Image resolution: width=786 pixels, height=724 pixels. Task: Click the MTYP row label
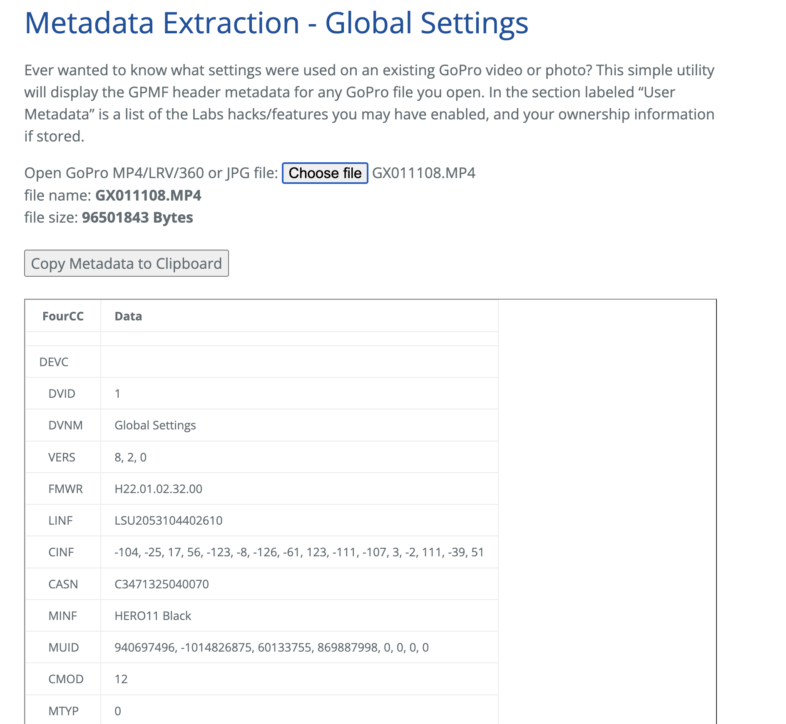point(63,711)
